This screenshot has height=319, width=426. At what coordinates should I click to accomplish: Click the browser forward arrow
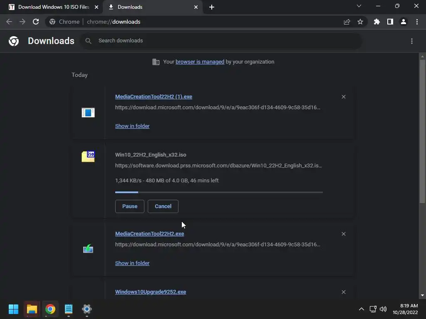pyautogui.click(x=22, y=22)
